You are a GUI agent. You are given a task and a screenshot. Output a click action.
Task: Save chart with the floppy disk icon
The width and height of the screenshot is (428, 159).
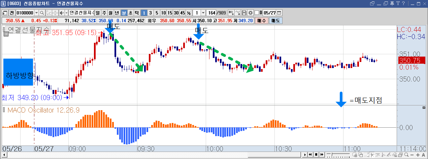click(x=244, y=13)
